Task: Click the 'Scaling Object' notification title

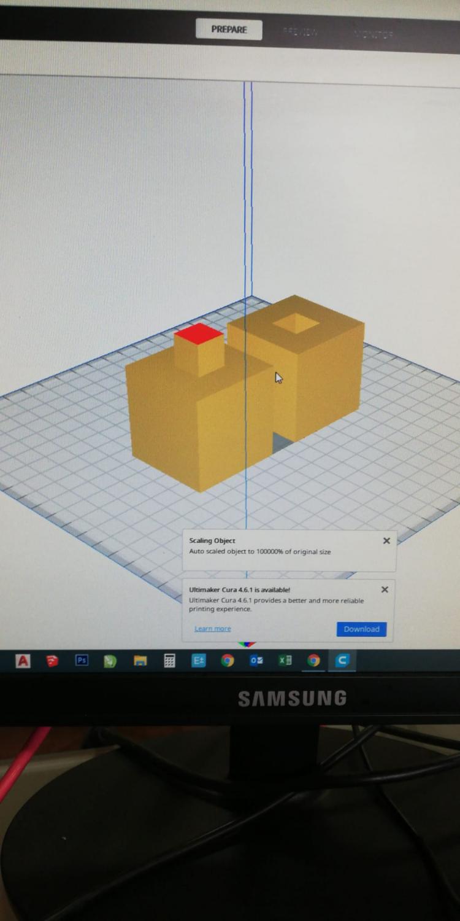Action: click(x=212, y=541)
